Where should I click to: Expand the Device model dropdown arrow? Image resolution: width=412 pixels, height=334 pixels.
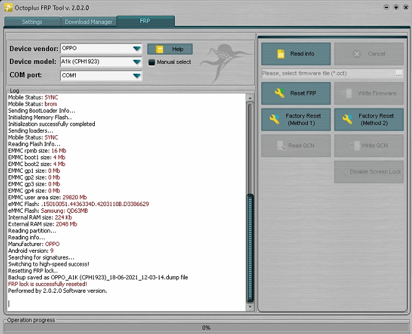(x=137, y=62)
